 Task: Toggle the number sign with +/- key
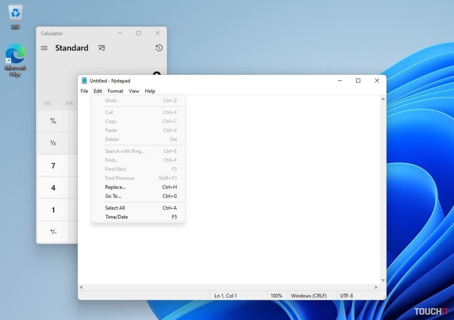pos(53,231)
